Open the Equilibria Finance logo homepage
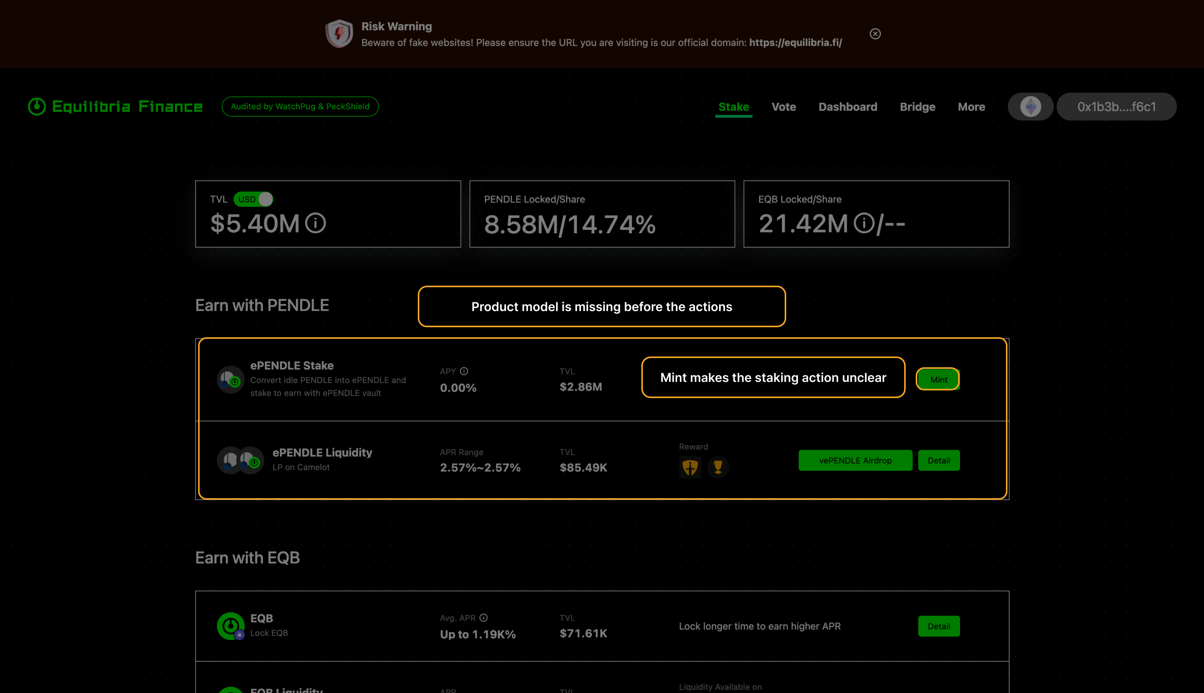The image size is (1204, 693). pyautogui.click(x=115, y=107)
